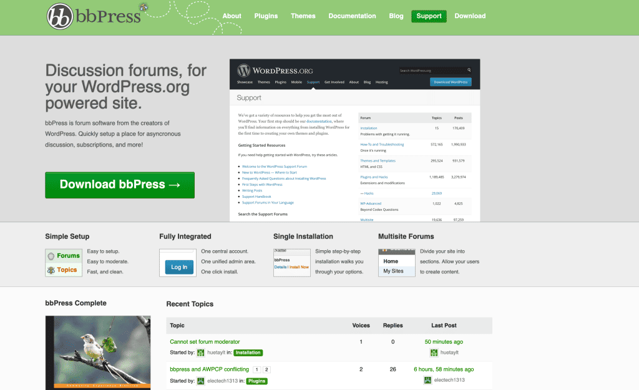This screenshot has height=390, width=639.
Task: Open the Blog section
Action: tap(396, 16)
